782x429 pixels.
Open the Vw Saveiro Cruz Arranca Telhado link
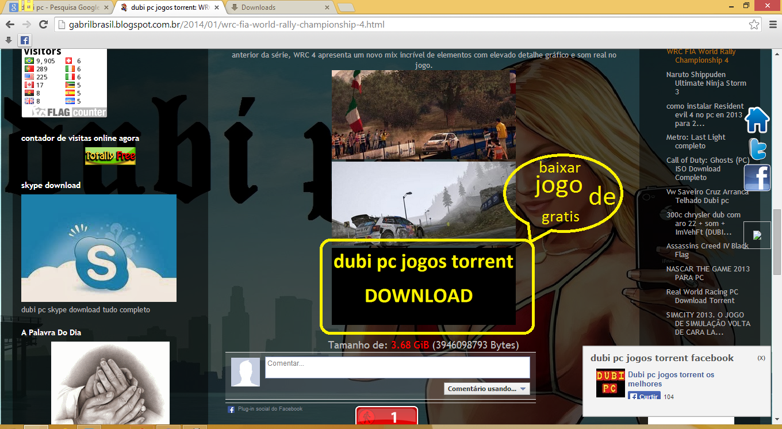[707, 196]
